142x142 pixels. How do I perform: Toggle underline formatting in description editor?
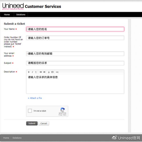tap(36, 72)
